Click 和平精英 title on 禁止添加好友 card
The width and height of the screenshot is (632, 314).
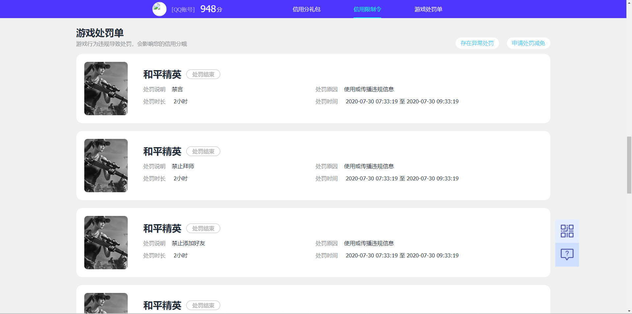[x=162, y=228]
